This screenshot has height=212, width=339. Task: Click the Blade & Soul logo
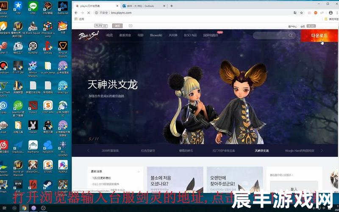[x=89, y=36]
